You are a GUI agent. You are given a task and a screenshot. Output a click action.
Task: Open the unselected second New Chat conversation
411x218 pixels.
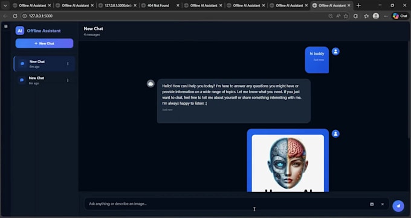point(44,81)
